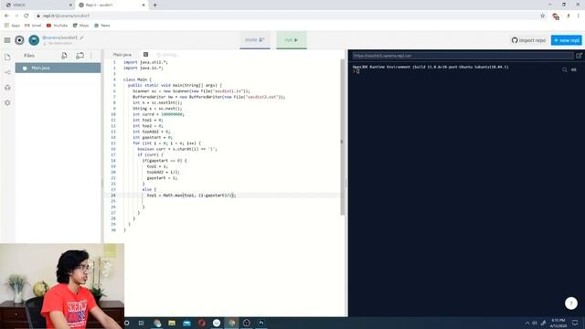Open the settings gear in sidebar
This screenshot has height=329, width=585.
click(7, 102)
